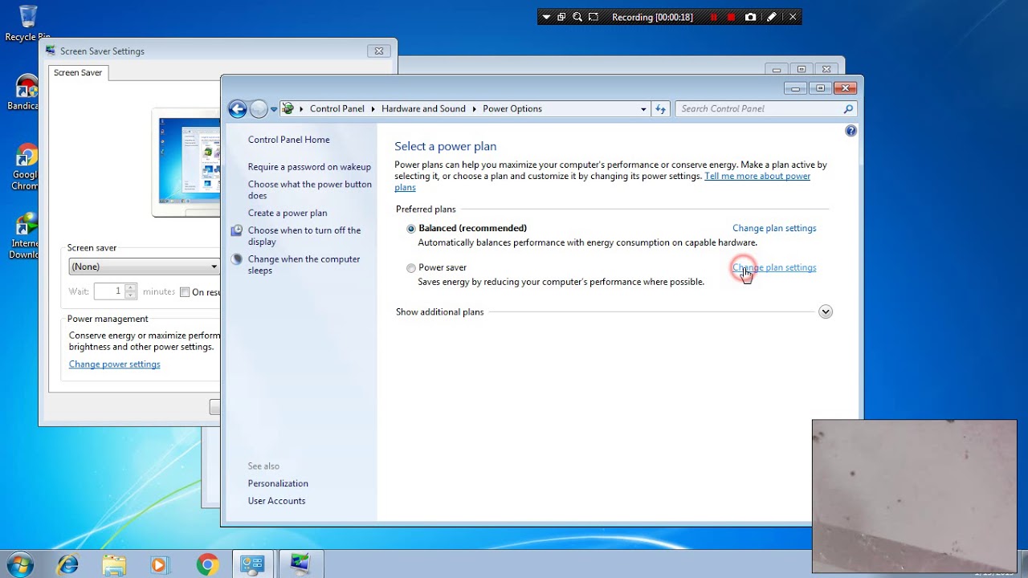Focus the Search Control Panel field
Image resolution: width=1028 pixels, height=578 pixels.
759,108
